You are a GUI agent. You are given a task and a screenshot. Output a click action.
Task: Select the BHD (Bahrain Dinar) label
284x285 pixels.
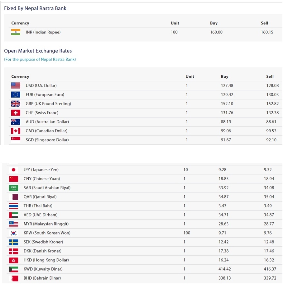[42, 278]
